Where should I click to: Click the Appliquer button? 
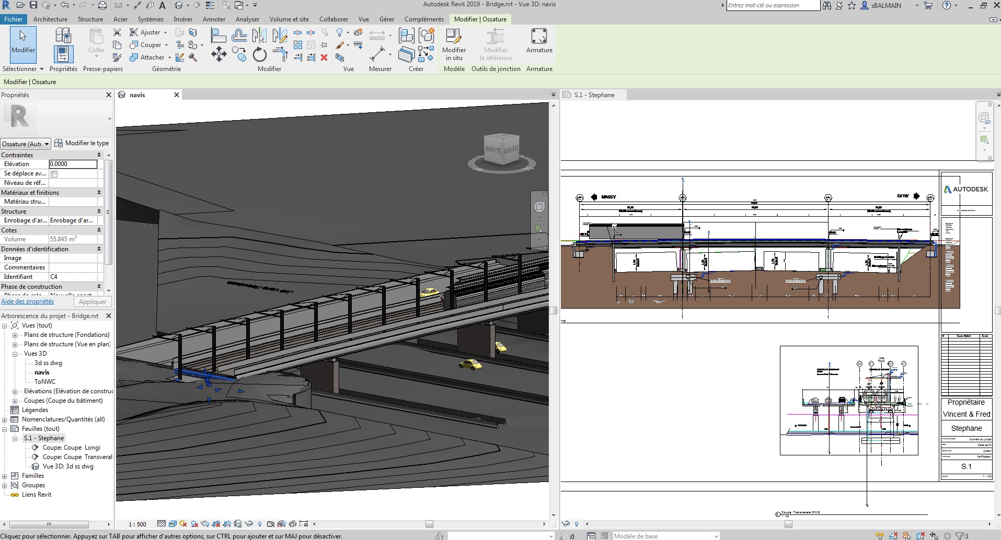(93, 302)
